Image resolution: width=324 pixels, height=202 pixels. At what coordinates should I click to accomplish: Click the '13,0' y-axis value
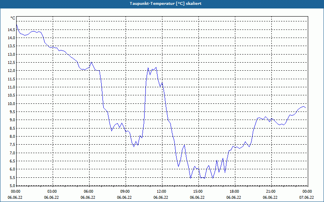pos(11,55)
